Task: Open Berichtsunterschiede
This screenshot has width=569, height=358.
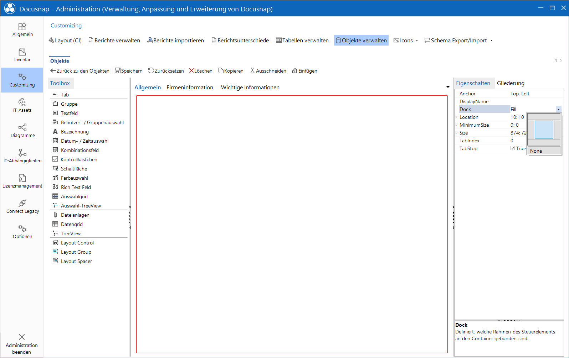Action: tap(240, 41)
